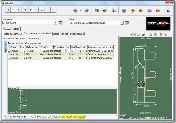Click the paste clipboard icon beside Vista
The height and width of the screenshot is (123, 176).
click(x=161, y=35)
